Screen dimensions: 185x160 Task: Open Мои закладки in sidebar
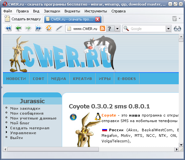(x=25, y=108)
